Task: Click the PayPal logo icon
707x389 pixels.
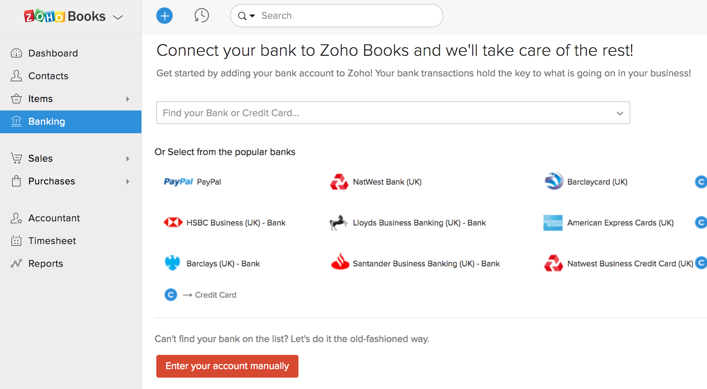Action: point(178,182)
